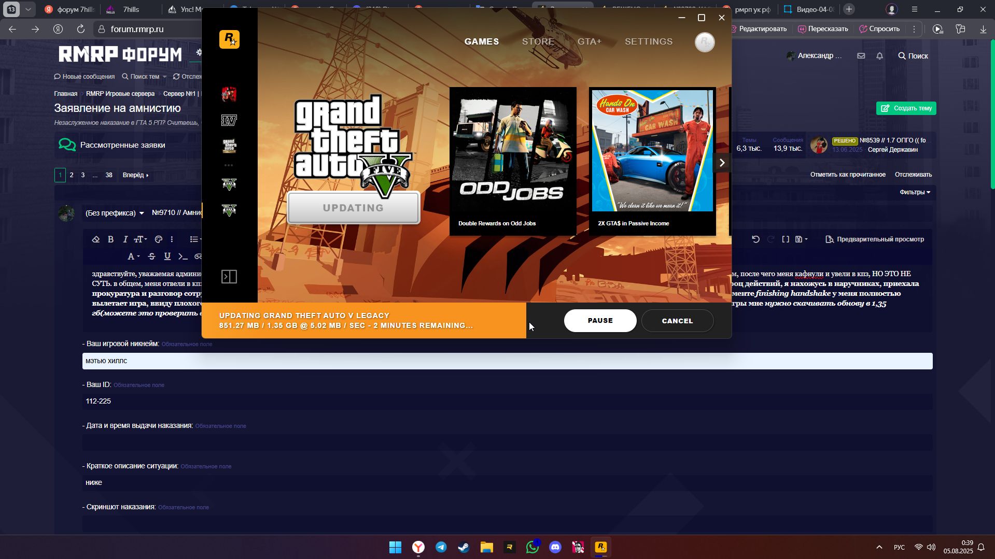This screenshot has height=559, width=995.
Task: Open the STORE tab in launcher
Action: click(538, 41)
